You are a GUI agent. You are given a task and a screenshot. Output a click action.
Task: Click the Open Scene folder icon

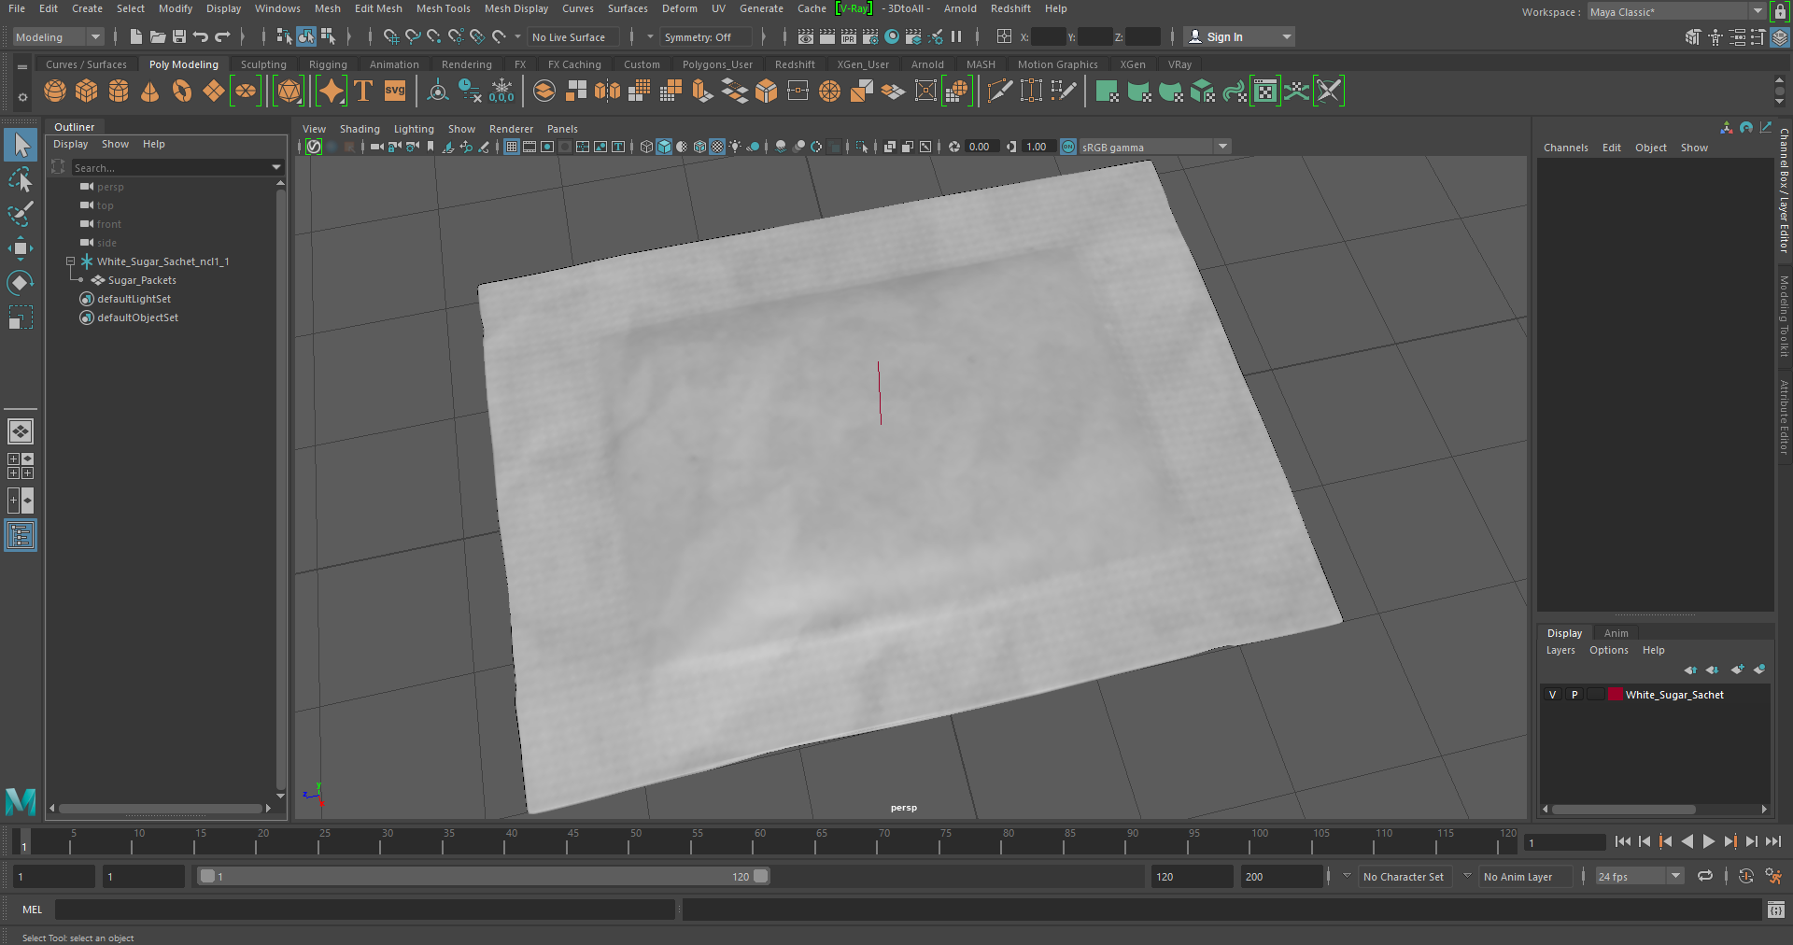(x=158, y=36)
